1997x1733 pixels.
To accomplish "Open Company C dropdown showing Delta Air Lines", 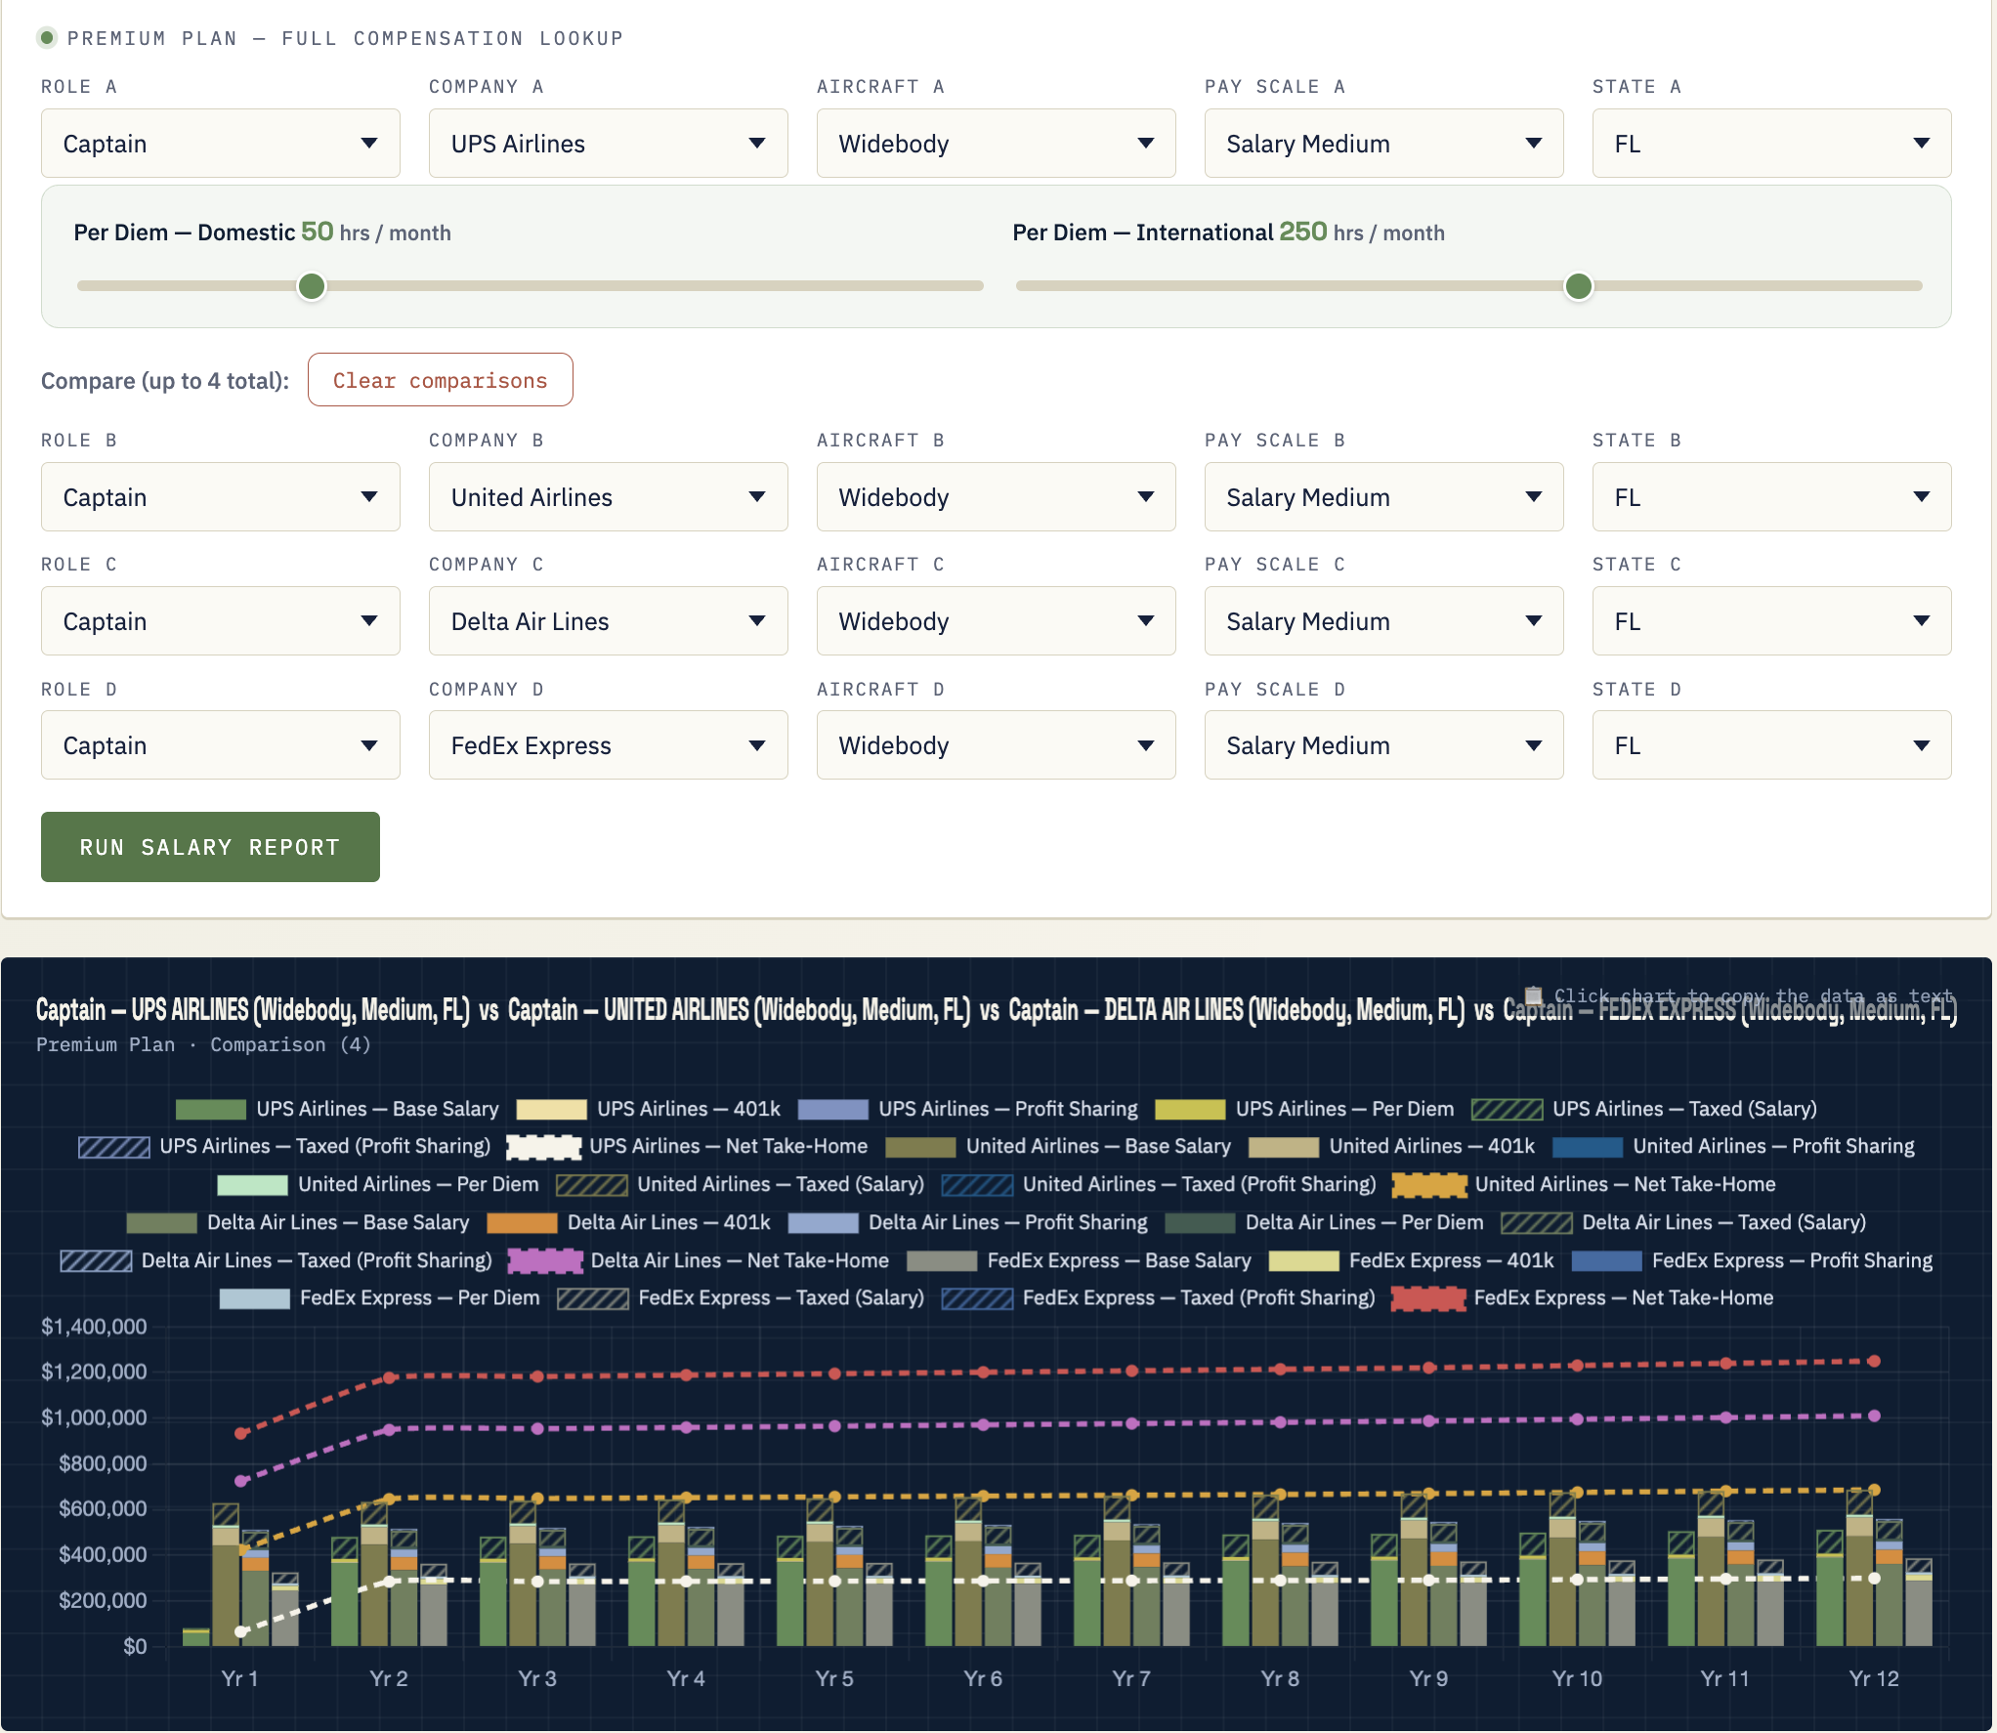I will 608,621.
